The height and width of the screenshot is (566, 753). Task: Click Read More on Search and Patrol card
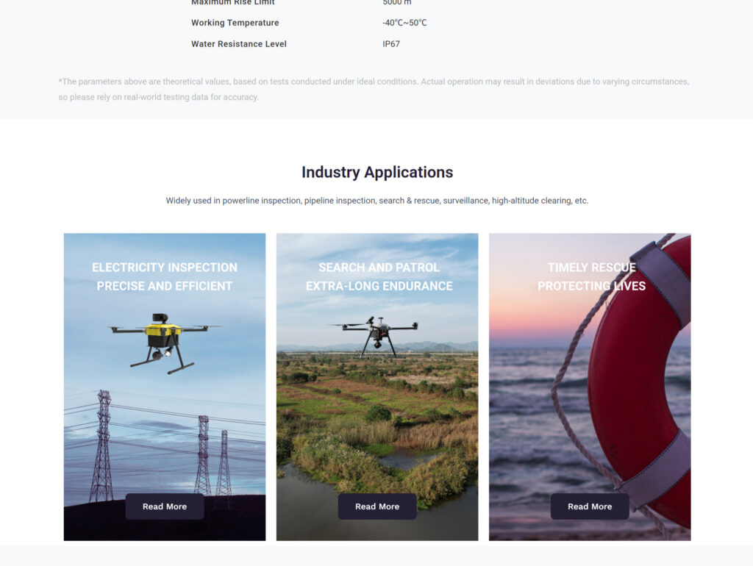376,506
